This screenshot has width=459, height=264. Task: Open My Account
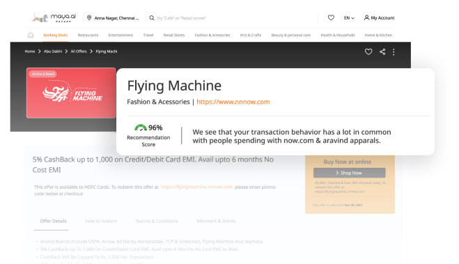[x=379, y=18]
